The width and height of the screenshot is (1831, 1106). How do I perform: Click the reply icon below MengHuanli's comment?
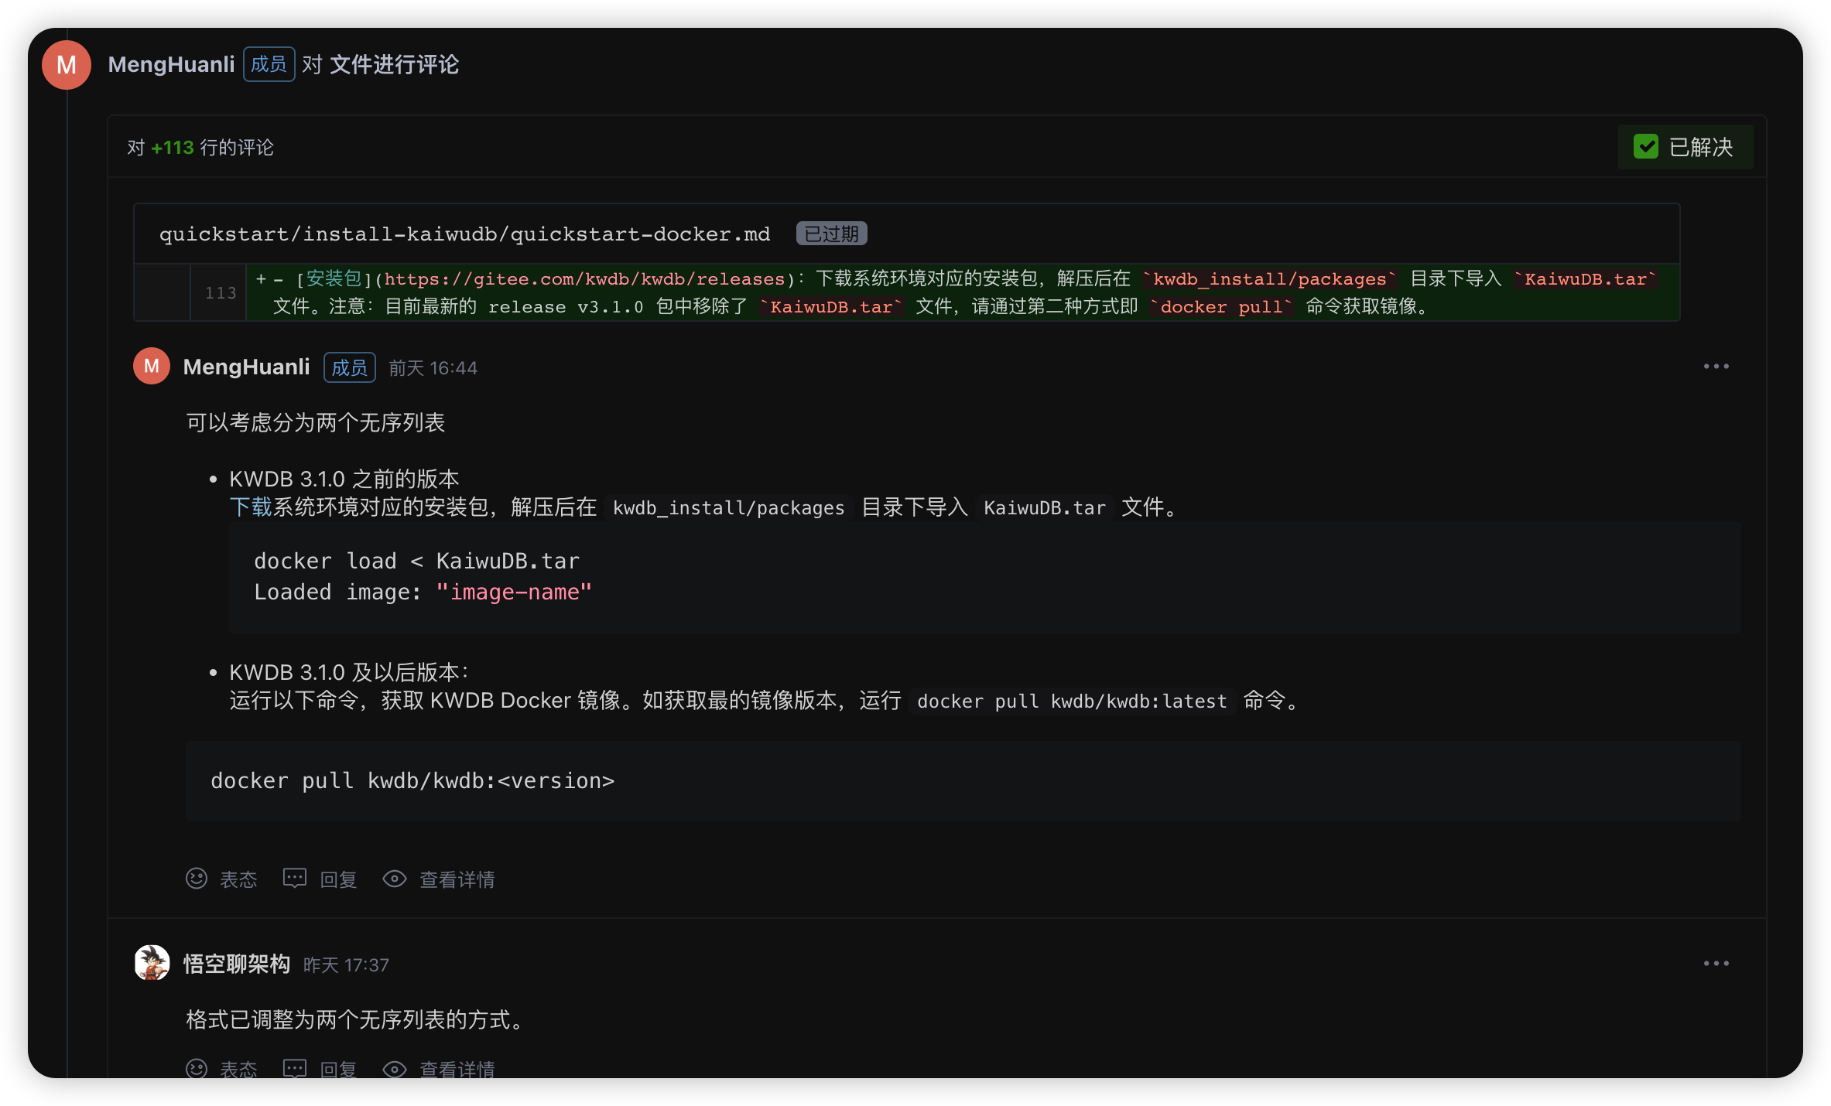(295, 879)
